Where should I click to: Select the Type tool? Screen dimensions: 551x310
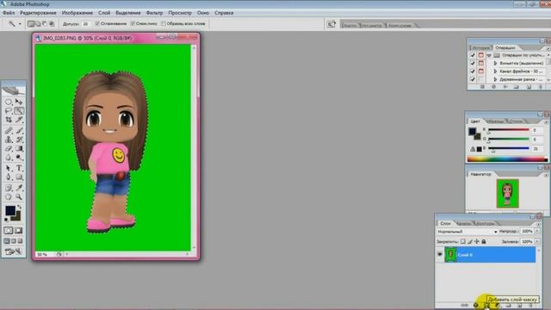pos(19,168)
